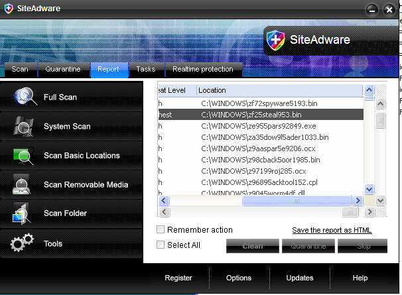The height and width of the screenshot is (295, 402).
Task: Open the Quarantine tab
Action: [63, 69]
